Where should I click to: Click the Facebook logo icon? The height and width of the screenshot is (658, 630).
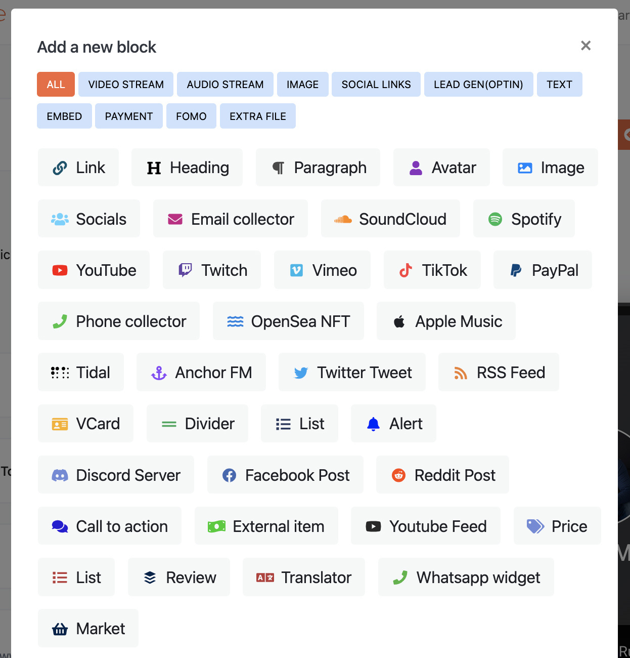(229, 475)
